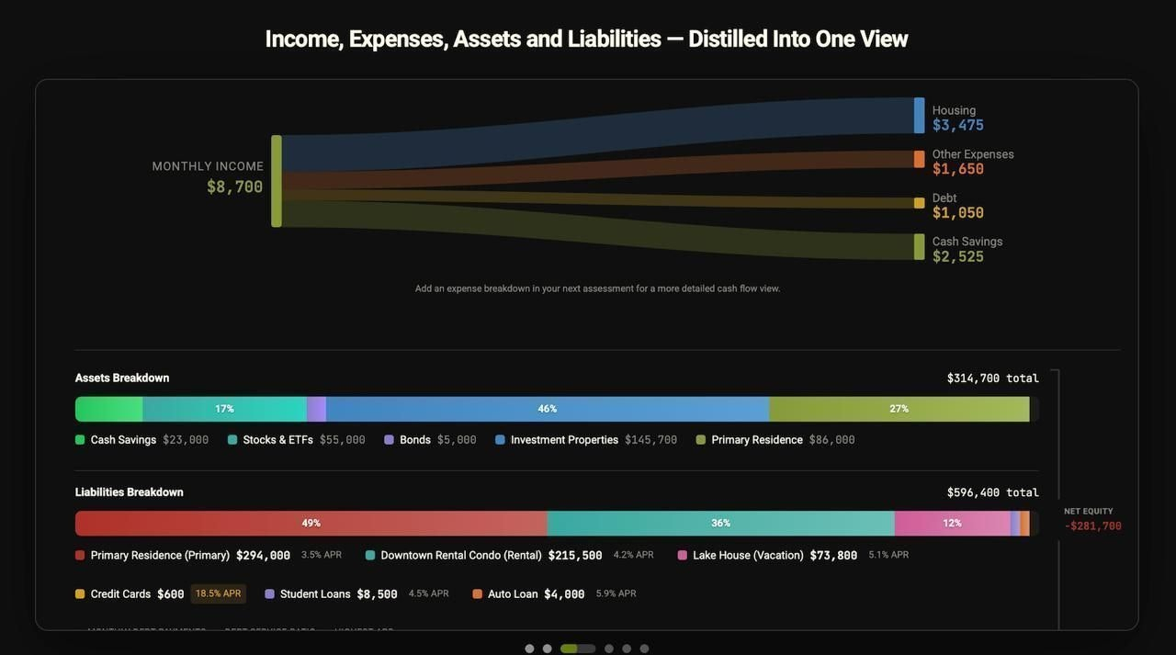The image size is (1176, 655).
Task: Click the blue Housing node in the Sankey chart
Action: tap(919, 116)
